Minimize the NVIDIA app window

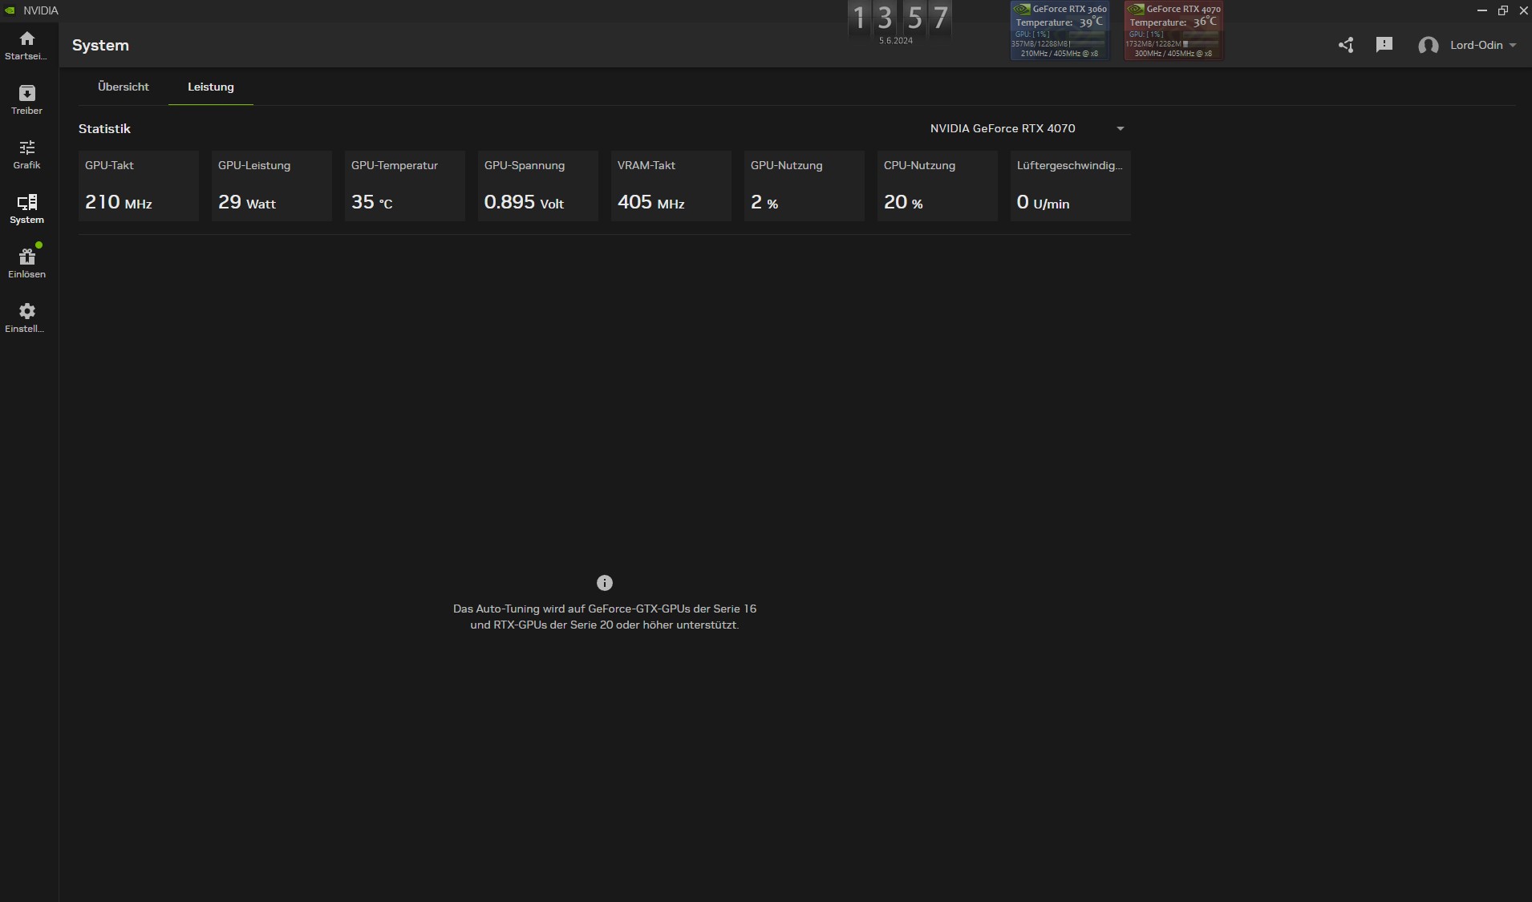click(x=1481, y=10)
